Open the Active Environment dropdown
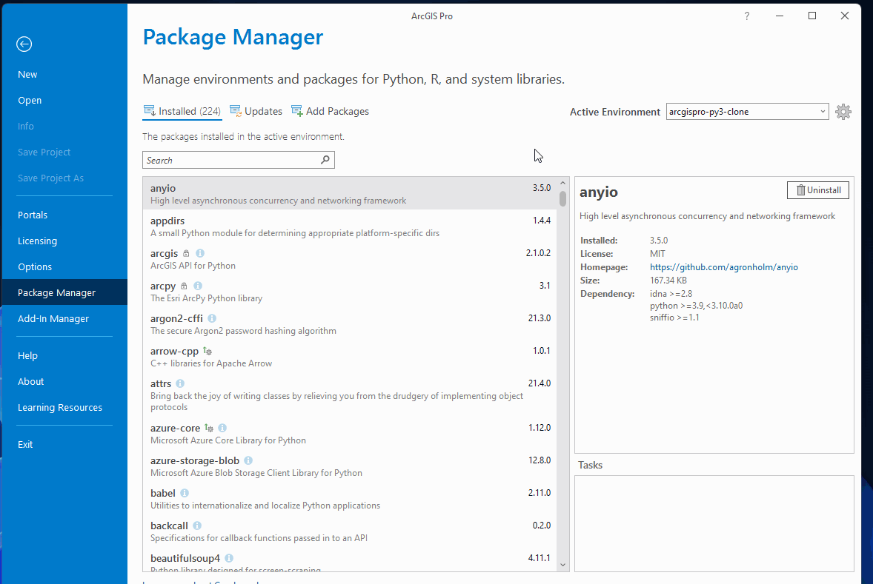Screen dimensions: 873x584 pyautogui.click(x=824, y=111)
